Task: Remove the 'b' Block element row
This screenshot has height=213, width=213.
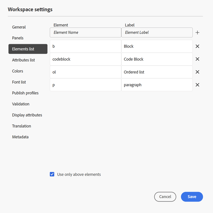Action: click(197, 46)
